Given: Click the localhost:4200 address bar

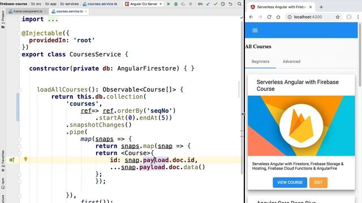Looking at the screenshot, I should (x=308, y=17).
